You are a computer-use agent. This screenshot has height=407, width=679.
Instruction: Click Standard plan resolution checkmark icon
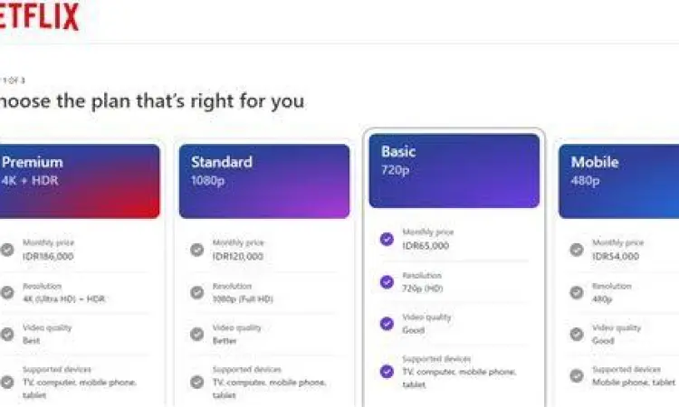point(196,292)
